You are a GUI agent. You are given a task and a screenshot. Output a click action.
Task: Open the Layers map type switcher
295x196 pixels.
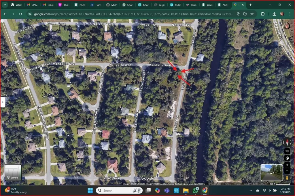[13, 172]
